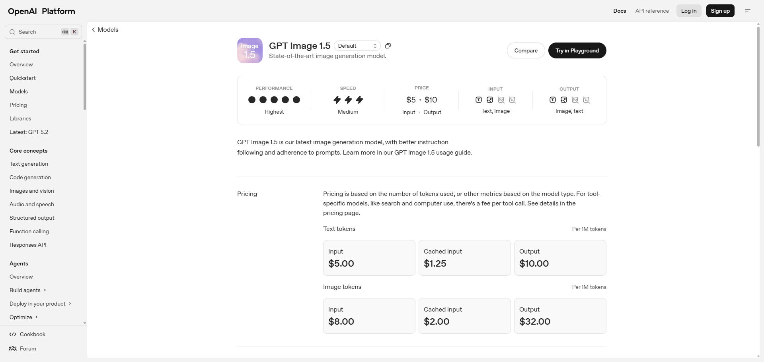Click the back chevron beside Models

coord(94,30)
